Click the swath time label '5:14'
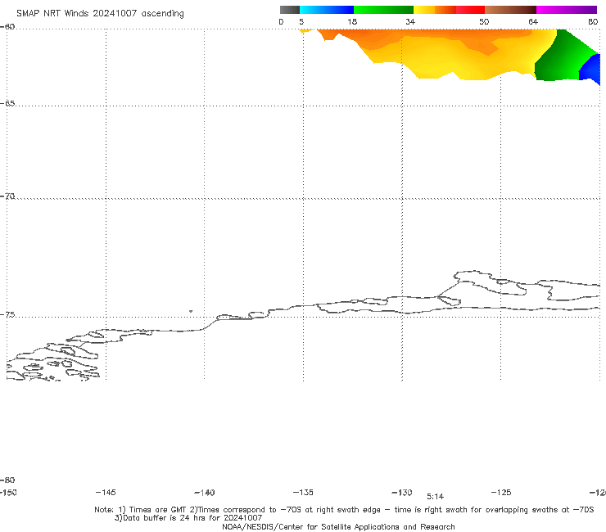This screenshot has height=532, width=606. tap(435, 497)
